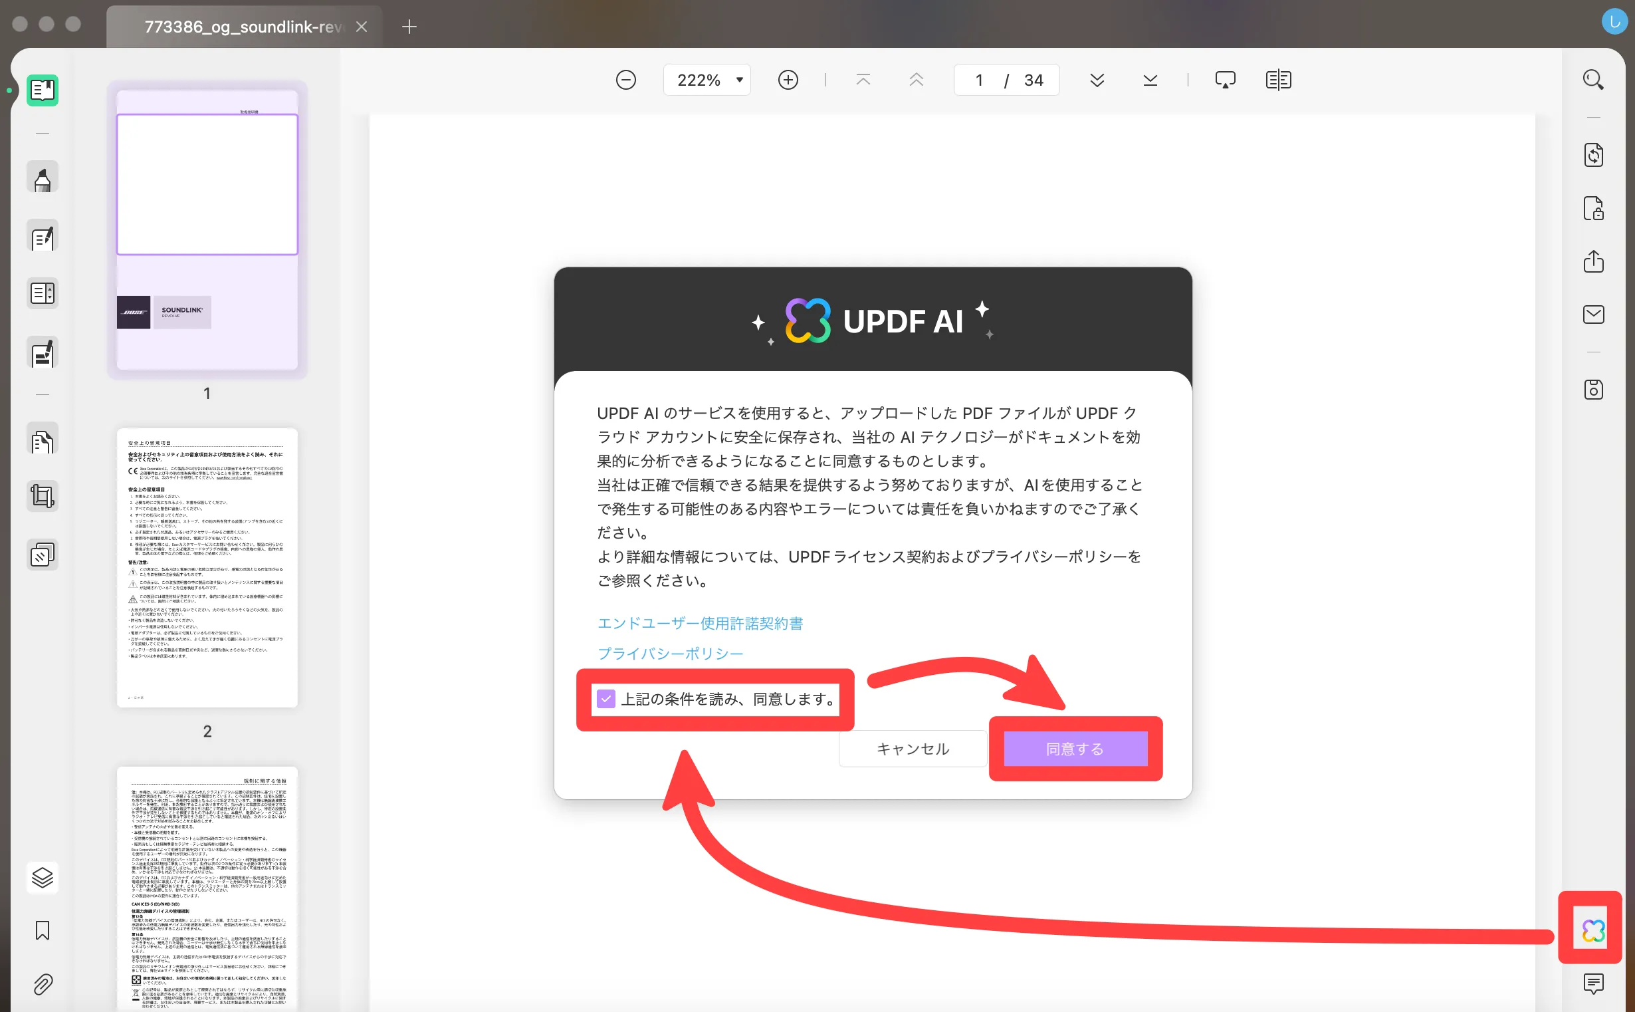This screenshot has width=1635, height=1012.
Task: Open the search magnifier in right sidebar
Action: (x=1593, y=80)
